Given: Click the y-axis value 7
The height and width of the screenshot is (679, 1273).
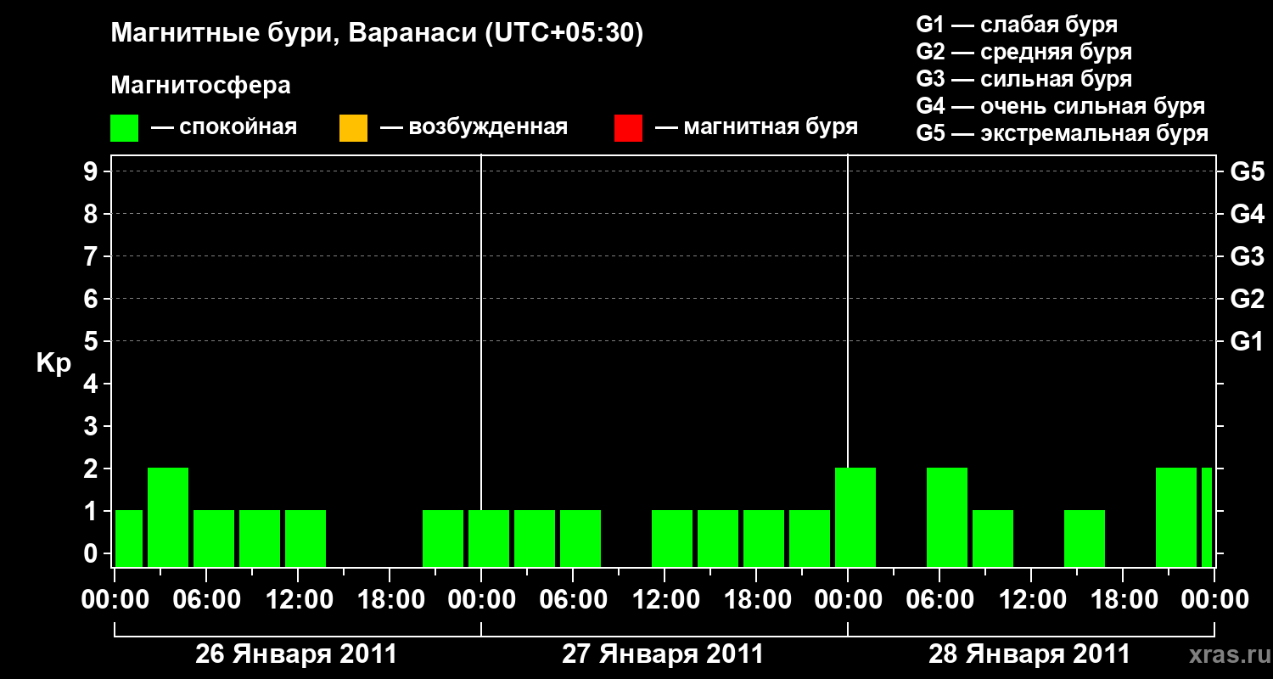Looking at the screenshot, I should pyautogui.click(x=93, y=256).
